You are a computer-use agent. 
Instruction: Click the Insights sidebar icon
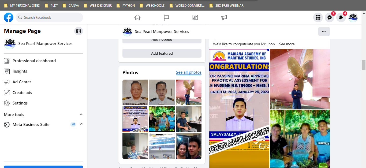pyautogui.click(x=7, y=71)
